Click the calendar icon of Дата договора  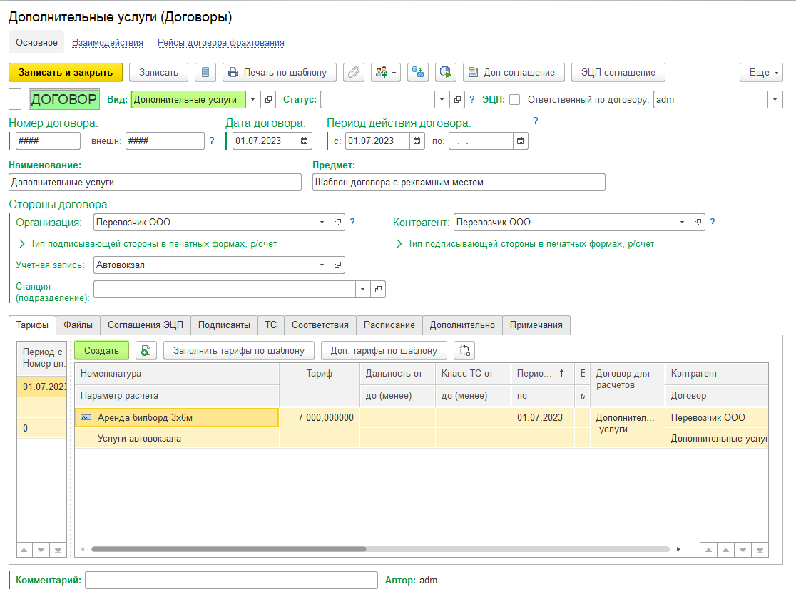click(x=305, y=141)
